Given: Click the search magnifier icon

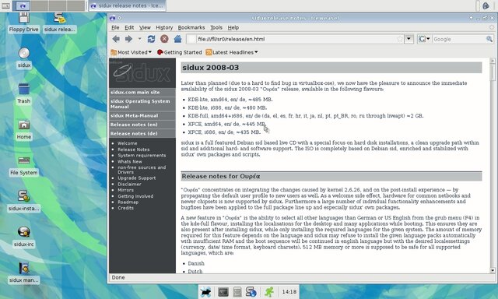Looking at the screenshot, I should [x=489, y=39].
